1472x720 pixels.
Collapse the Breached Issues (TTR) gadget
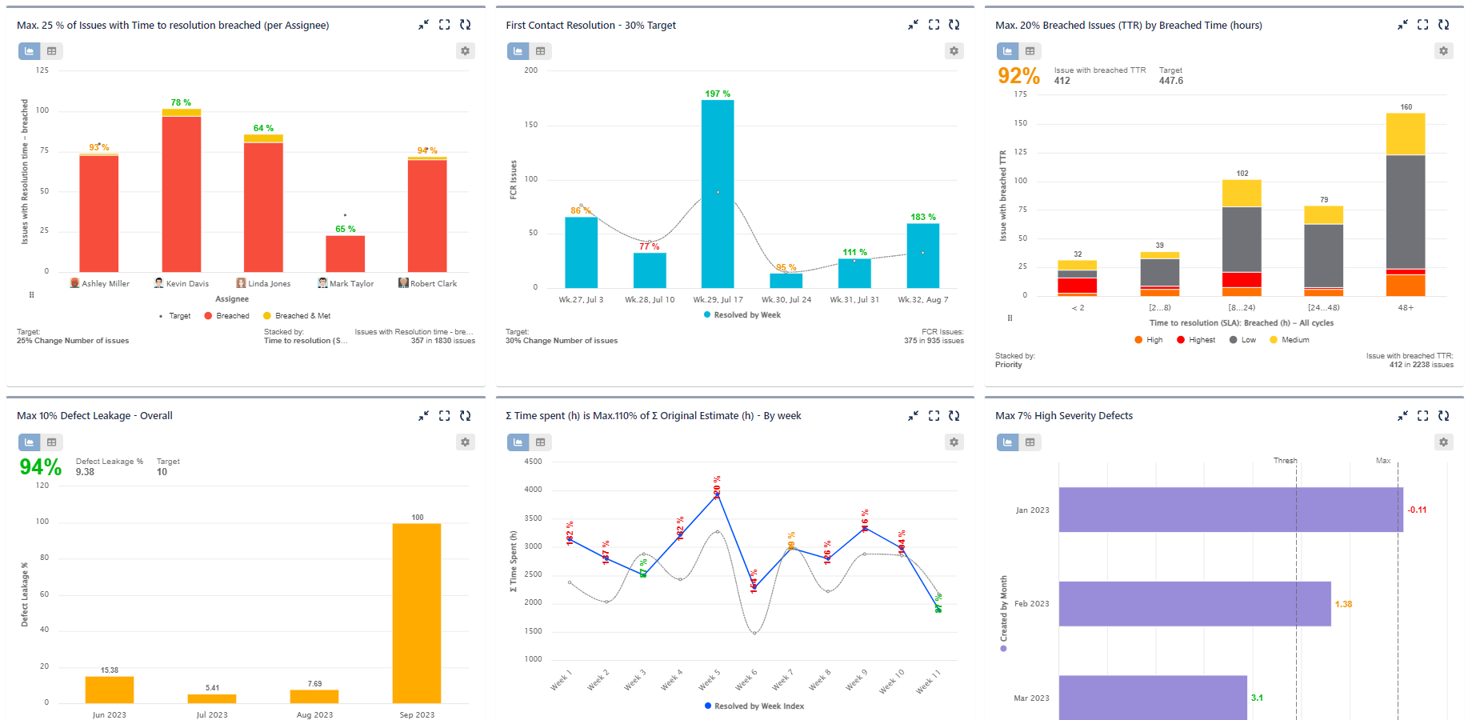1402,25
